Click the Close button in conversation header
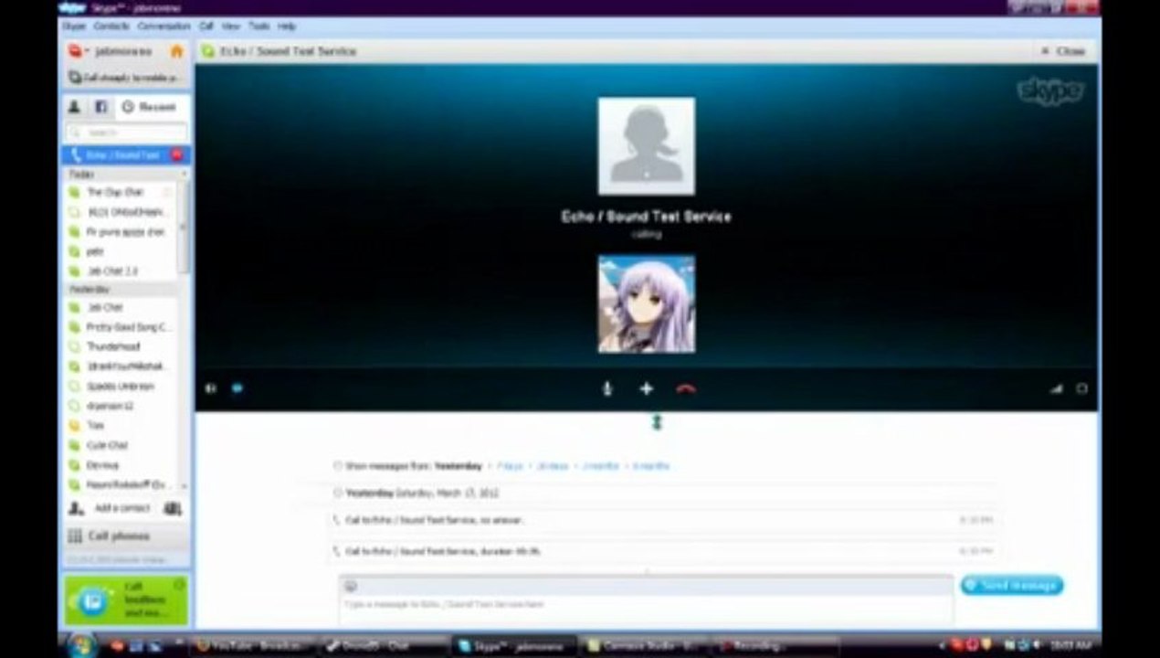The width and height of the screenshot is (1160, 658). (1063, 51)
